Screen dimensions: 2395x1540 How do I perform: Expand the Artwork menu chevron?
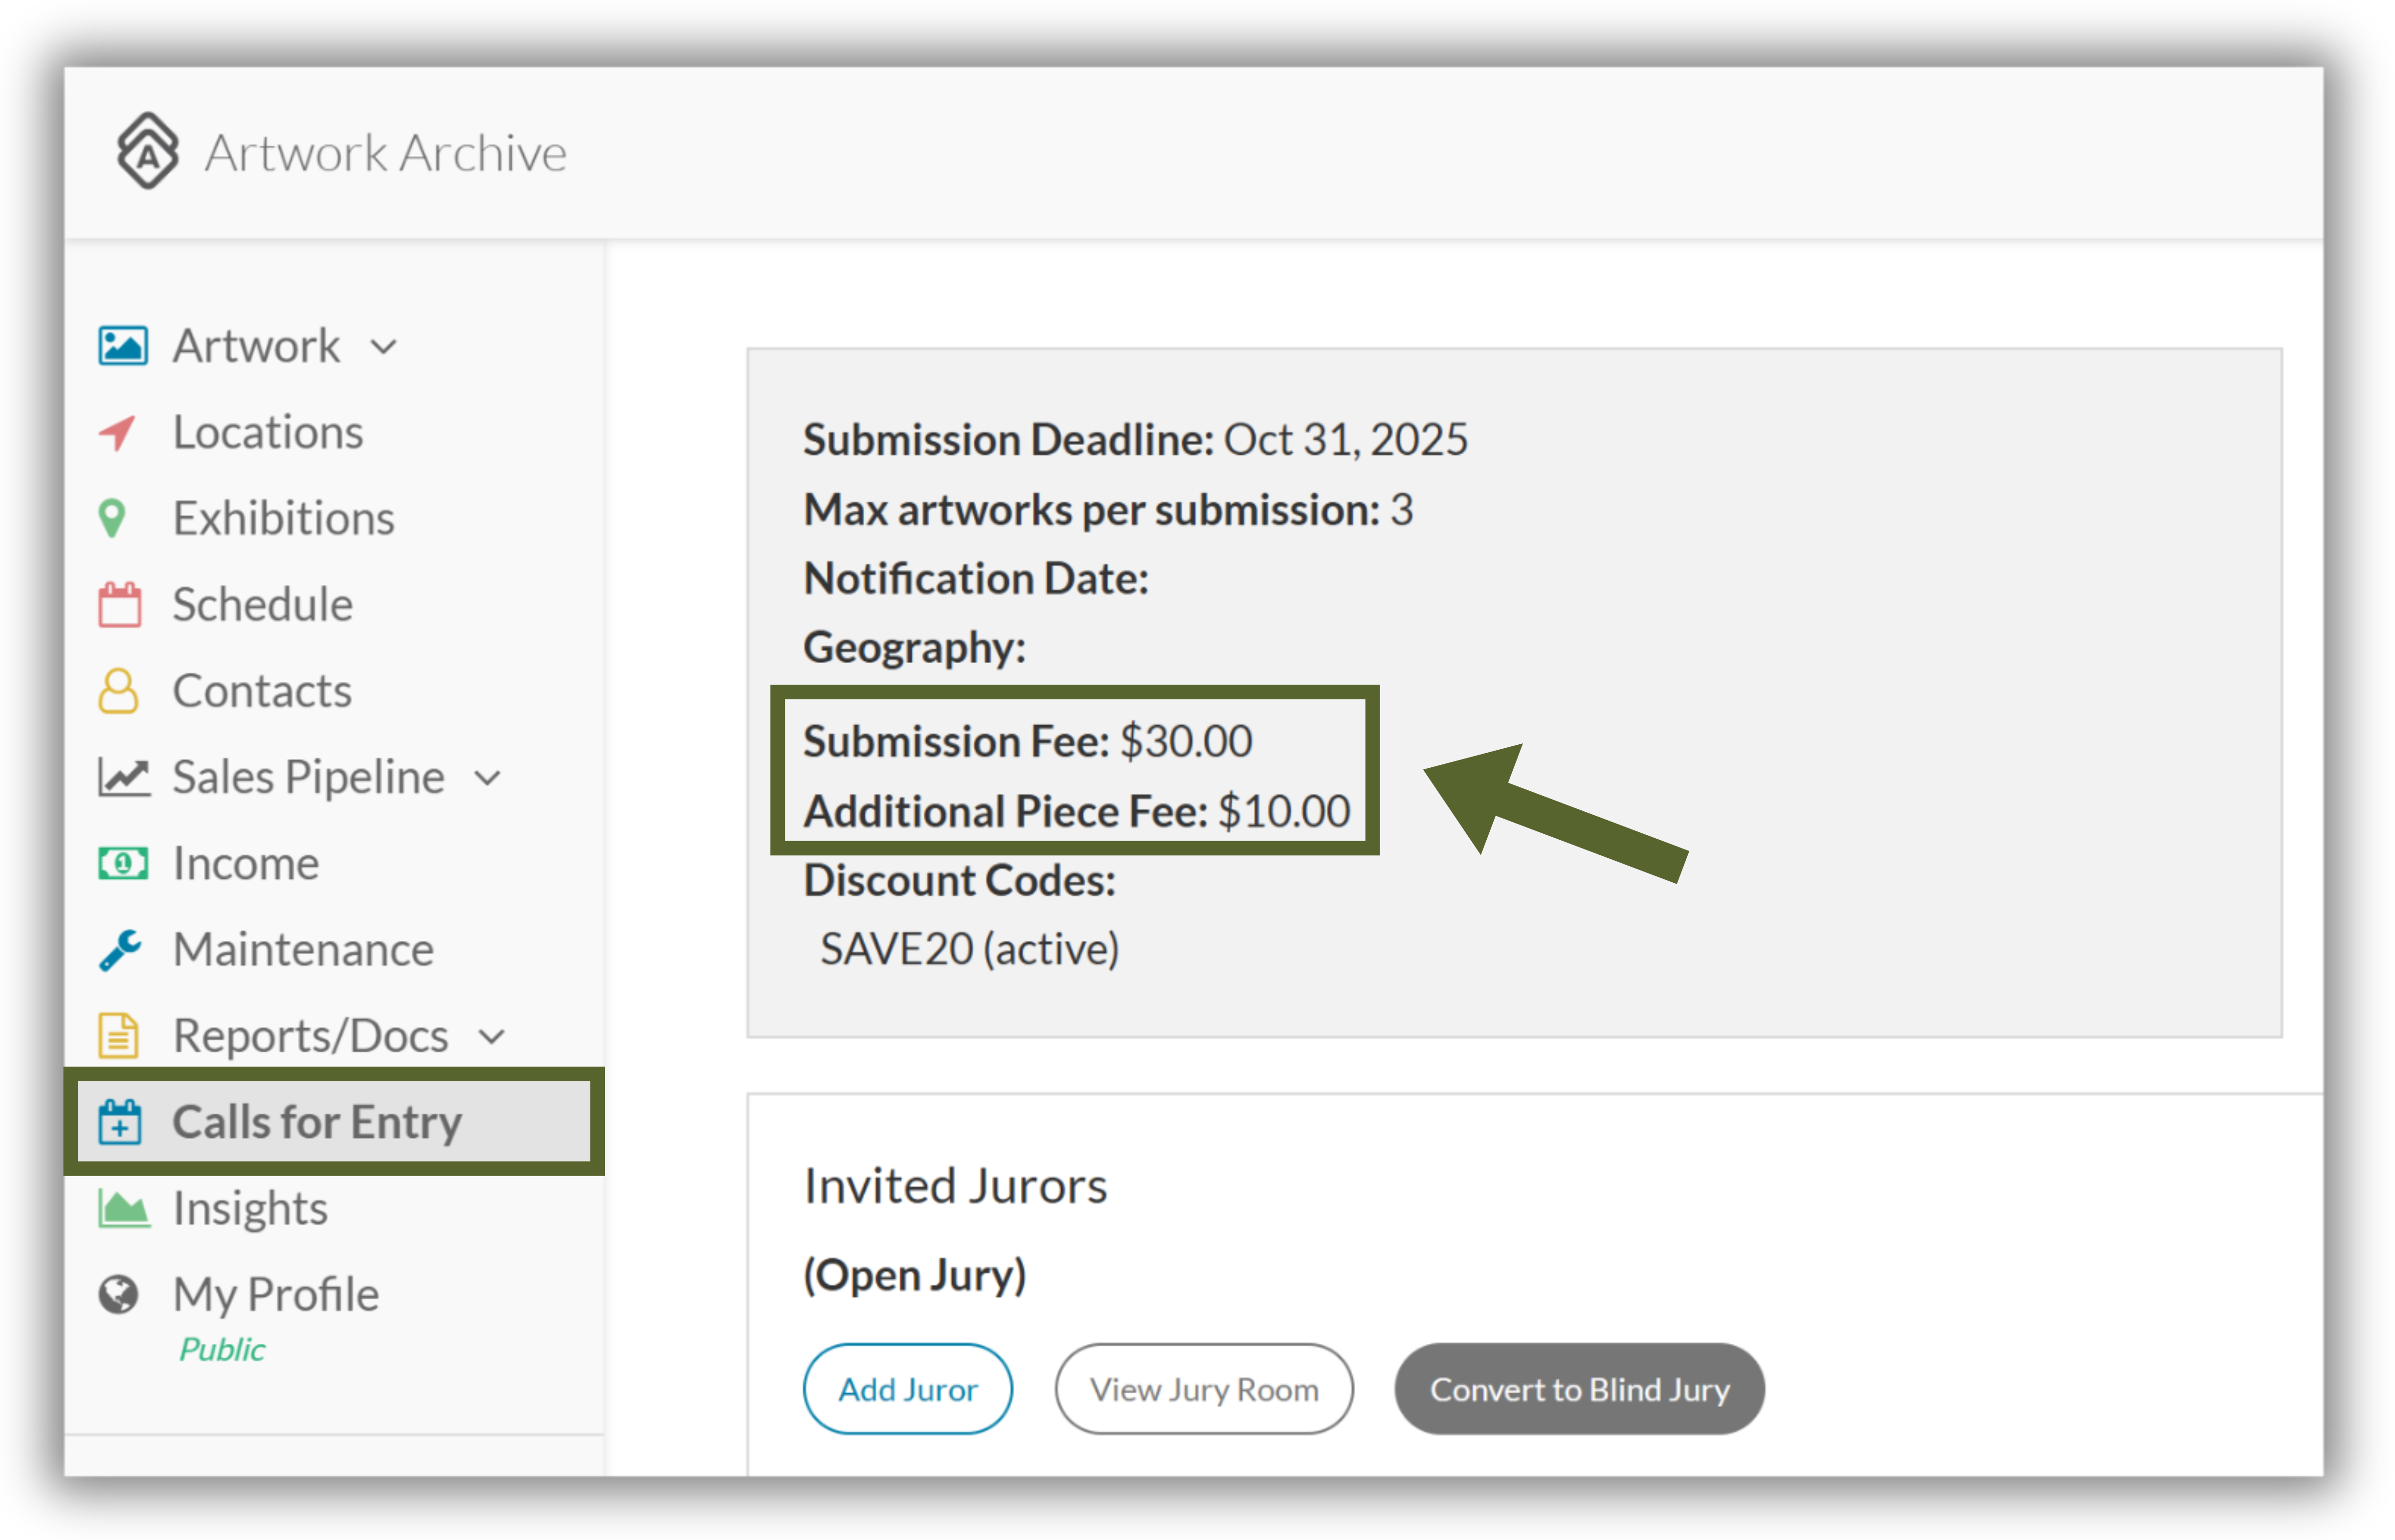point(384,348)
